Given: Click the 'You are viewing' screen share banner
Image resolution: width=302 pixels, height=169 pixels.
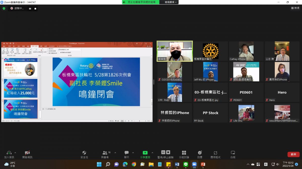Looking at the screenshot, I should tap(141, 2).
